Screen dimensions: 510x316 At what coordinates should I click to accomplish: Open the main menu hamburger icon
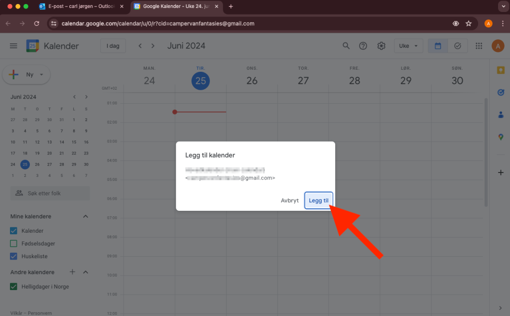[x=13, y=46]
